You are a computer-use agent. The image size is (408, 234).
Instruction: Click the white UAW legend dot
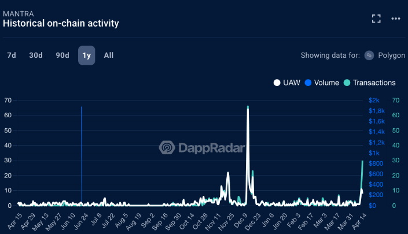(x=277, y=83)
